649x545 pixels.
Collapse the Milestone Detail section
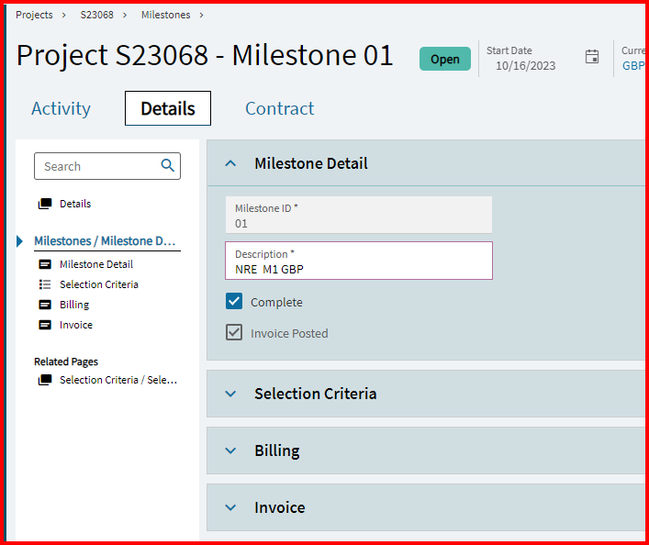[x=230, y=163]
